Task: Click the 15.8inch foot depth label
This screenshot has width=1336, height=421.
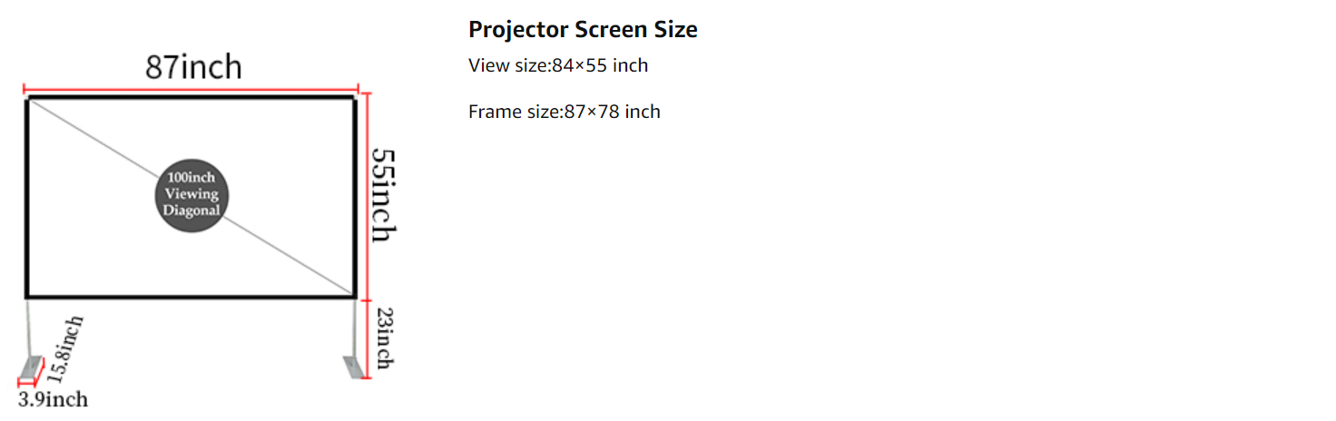Action: pyautogui.click(x=65, y=348)
